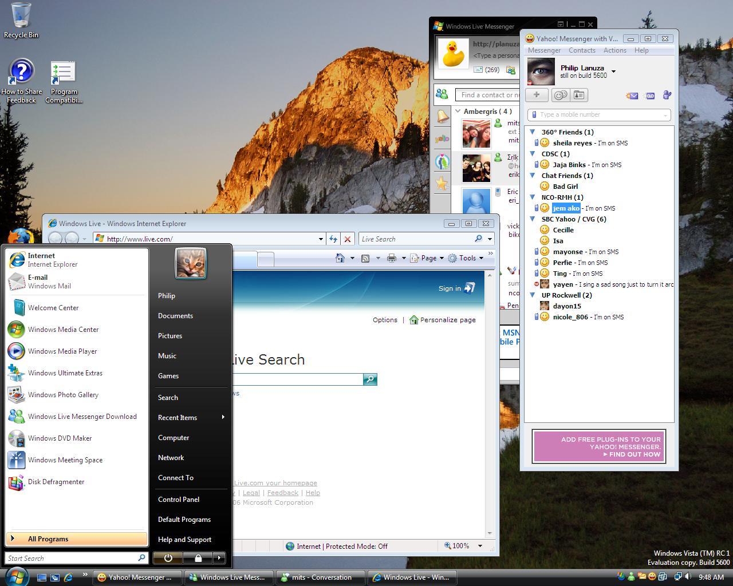This screenshot has width=733, height=586.
Task: Open the Contacts menu in Yahoo Messenger
Action: pos(582,50)
